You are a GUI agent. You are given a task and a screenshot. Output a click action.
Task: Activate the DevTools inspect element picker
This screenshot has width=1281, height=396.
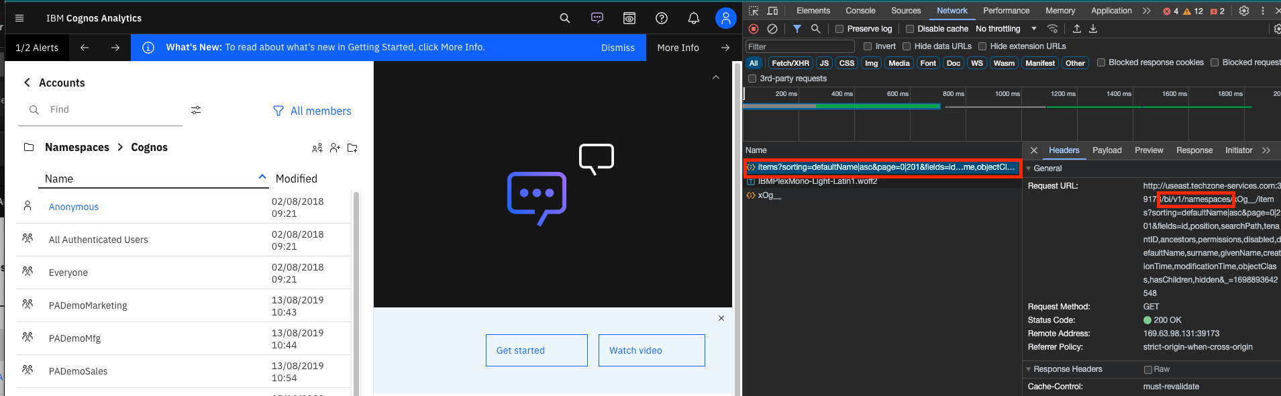(754, 11)
